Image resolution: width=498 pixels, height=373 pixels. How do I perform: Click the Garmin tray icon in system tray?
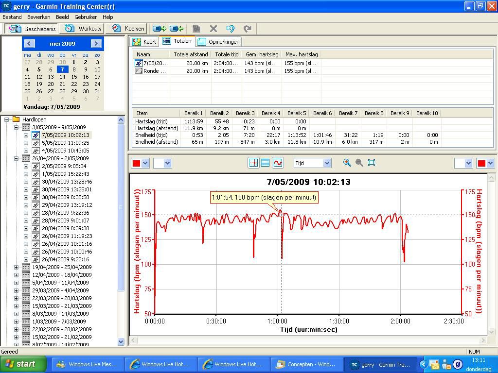[457, 364]
